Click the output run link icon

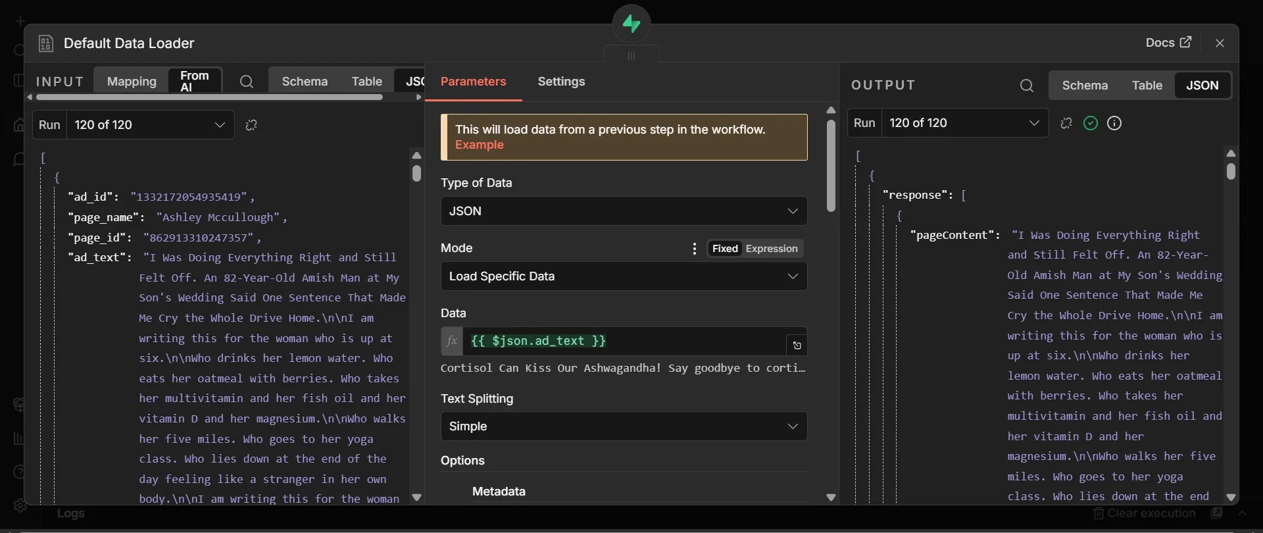[1066, 123]
